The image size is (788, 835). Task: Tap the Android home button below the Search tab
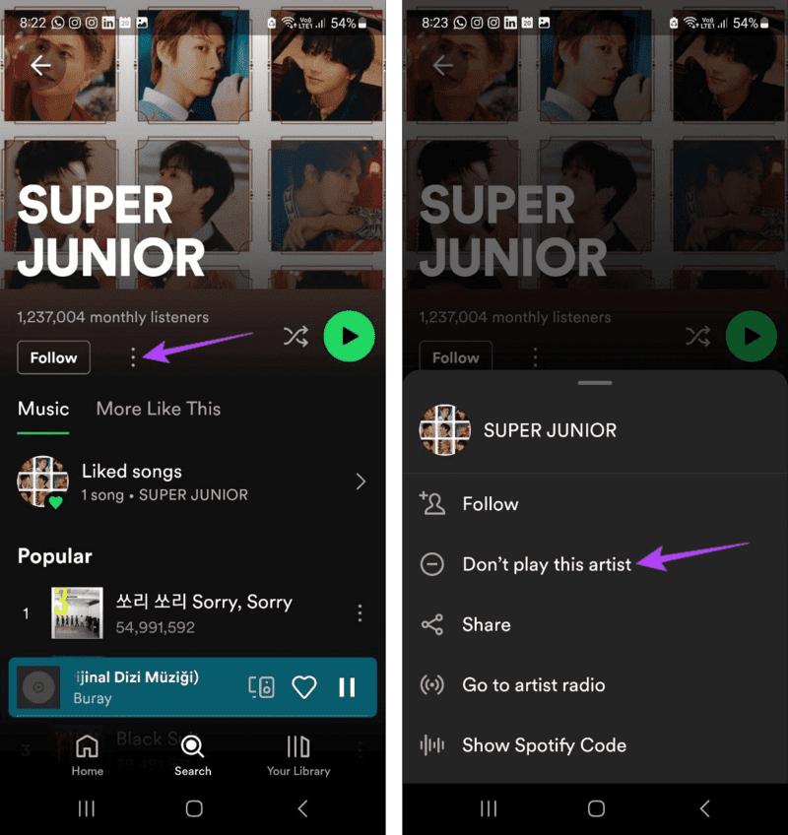tap(194, 809)
